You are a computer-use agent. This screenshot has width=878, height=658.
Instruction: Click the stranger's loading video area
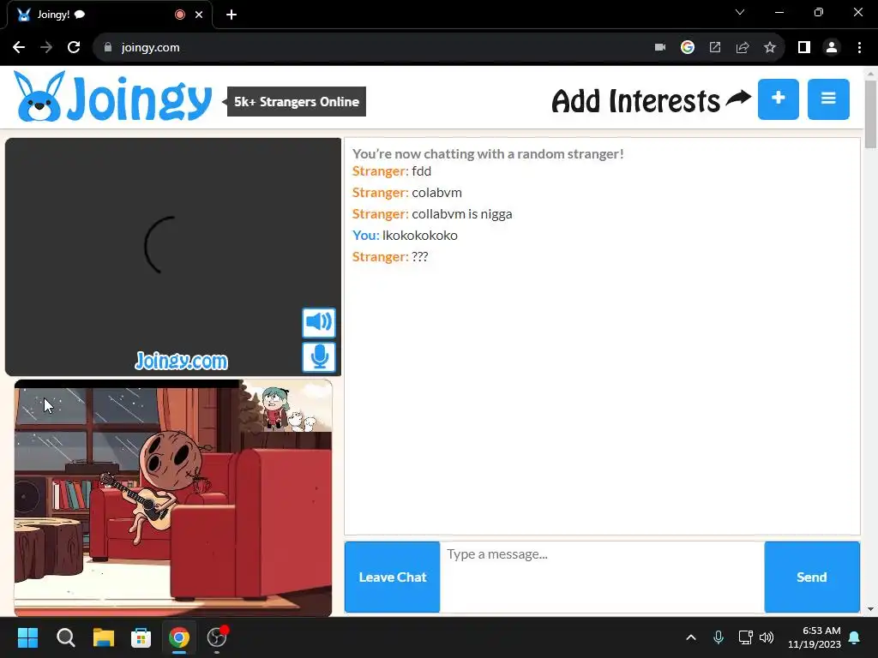pos(173,257)
